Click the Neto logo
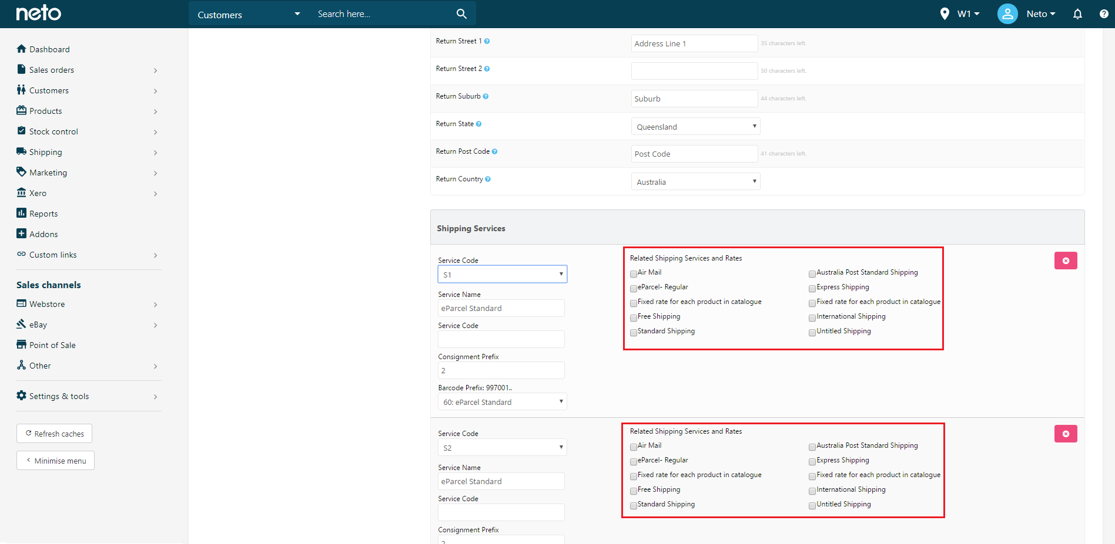The width and height of the screenshot is (1115, 544). (38, 13)
